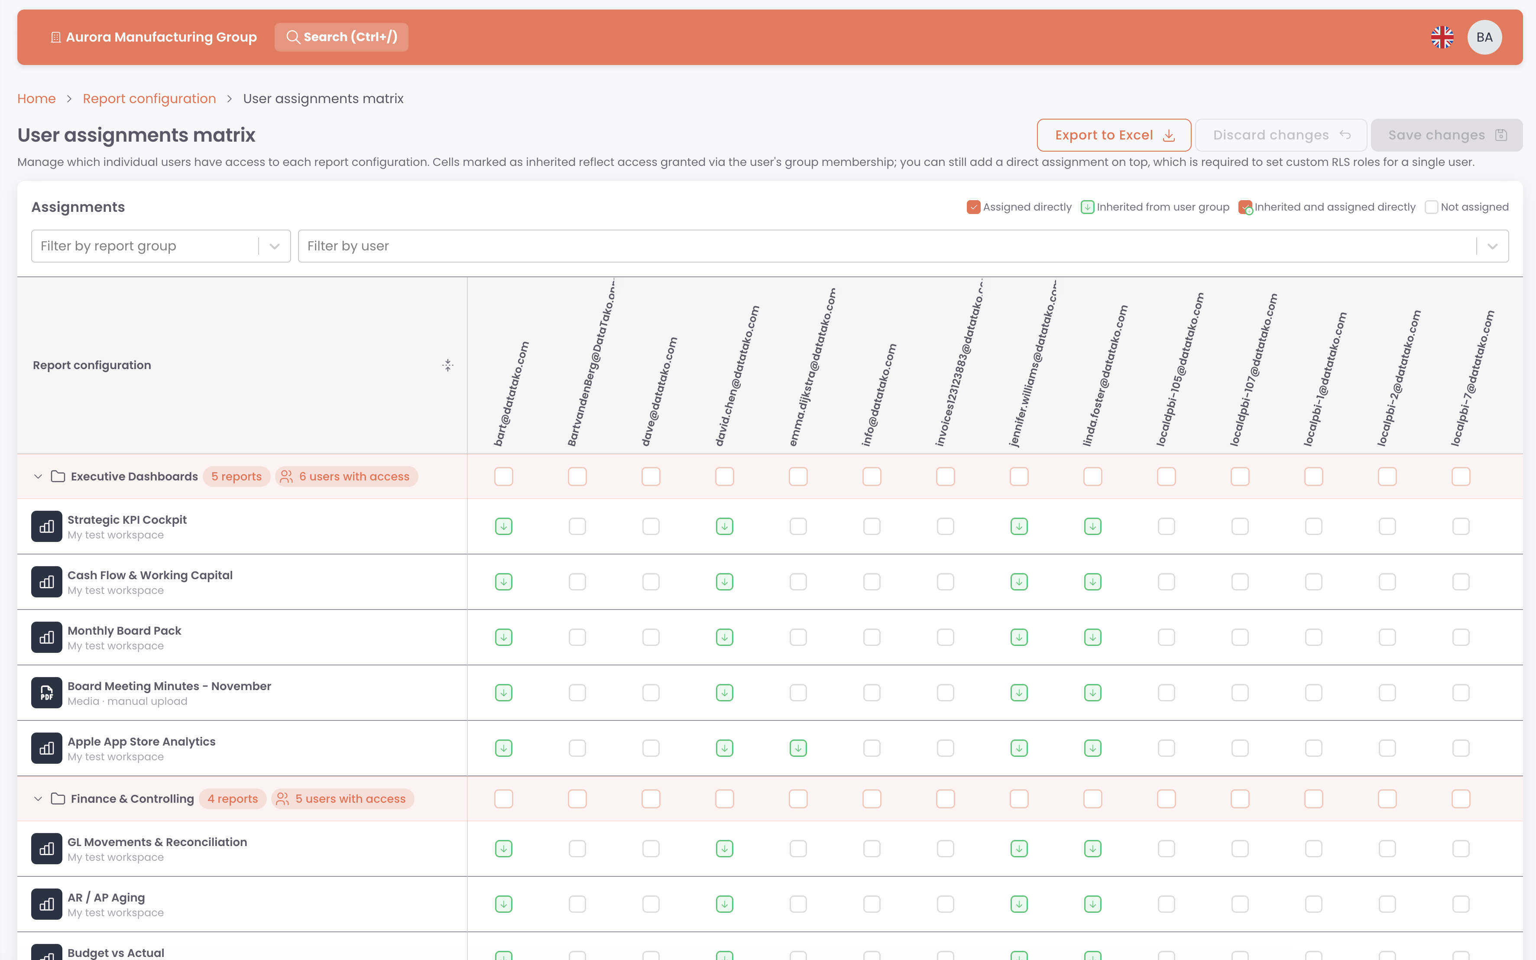The image size is (1536, 960).
Task: Click the Cash Flow & Working Capital report icon
Action: pos(46,582)
